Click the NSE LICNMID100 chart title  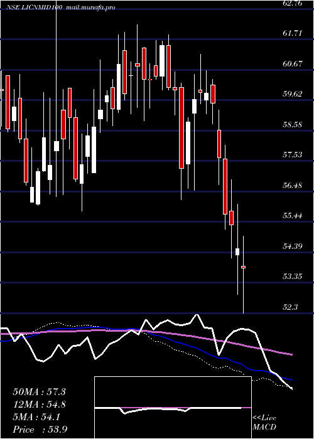click(x=34, y=8)
